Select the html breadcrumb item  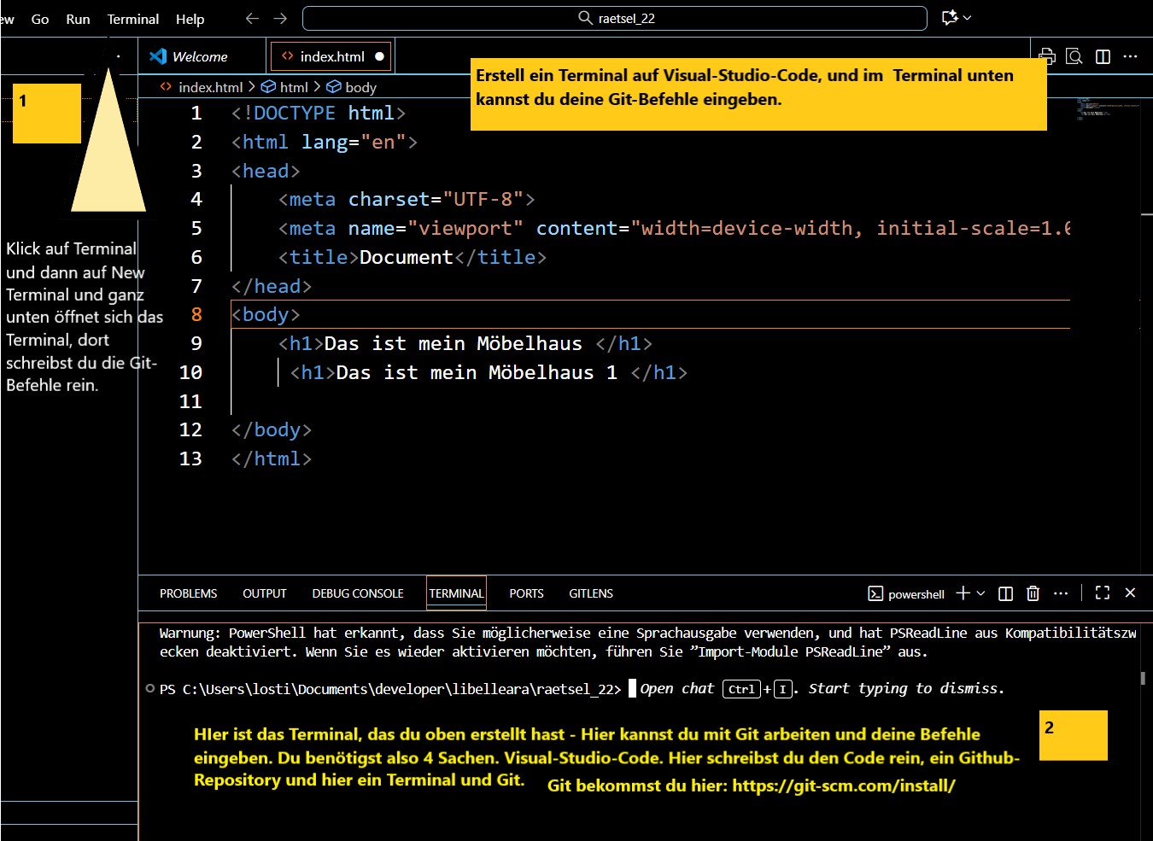tap(293, 87)
